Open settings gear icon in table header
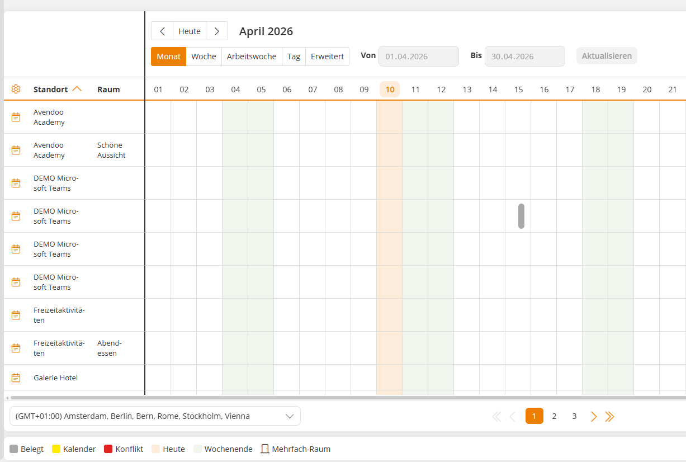Screen dimensions: 686x462 click(16, 89)
